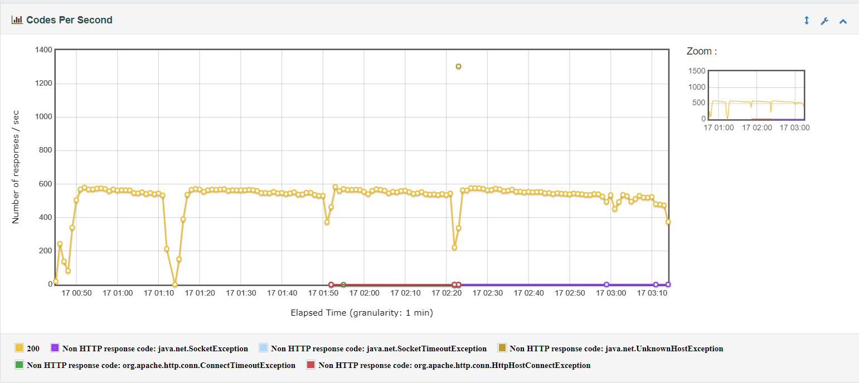Click the bar chart icon beside Codes Per Second
The width and height of the screenshot is (859, 383).
click(x=17, y=20)
